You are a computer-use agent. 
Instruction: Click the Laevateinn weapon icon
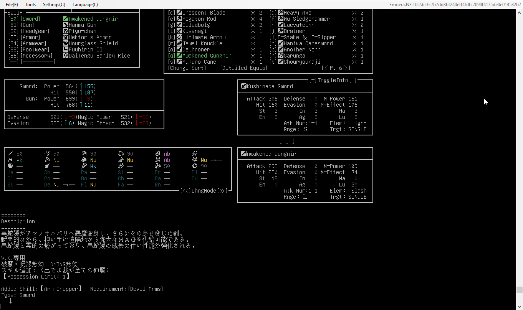(281, 25)
